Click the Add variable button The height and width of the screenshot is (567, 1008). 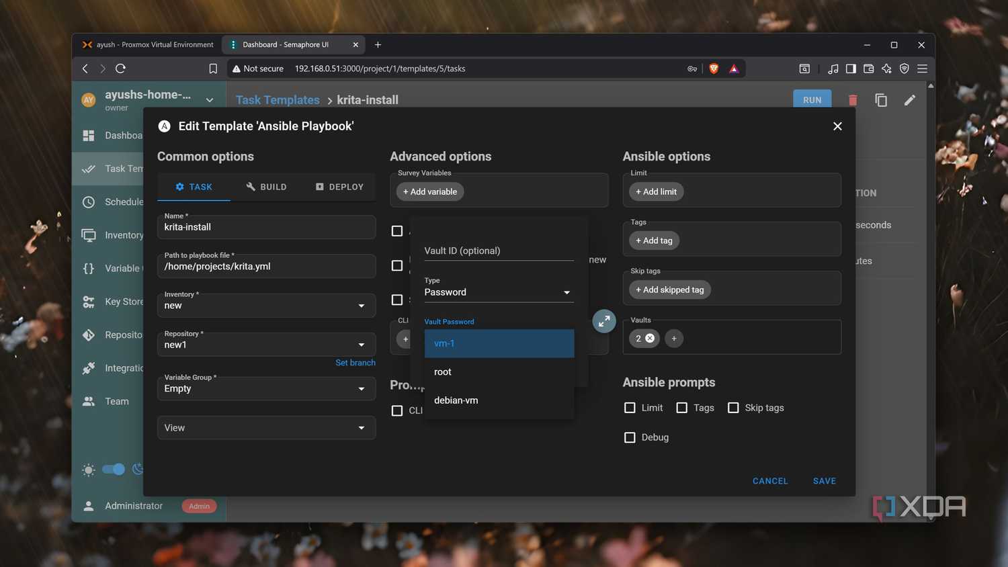point(430,191)
